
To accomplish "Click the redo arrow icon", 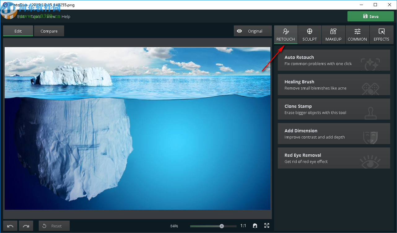I will [x=26, y=226].
